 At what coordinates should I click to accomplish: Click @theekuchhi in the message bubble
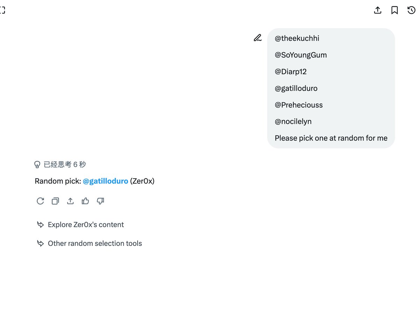click(x=297, y=38)
